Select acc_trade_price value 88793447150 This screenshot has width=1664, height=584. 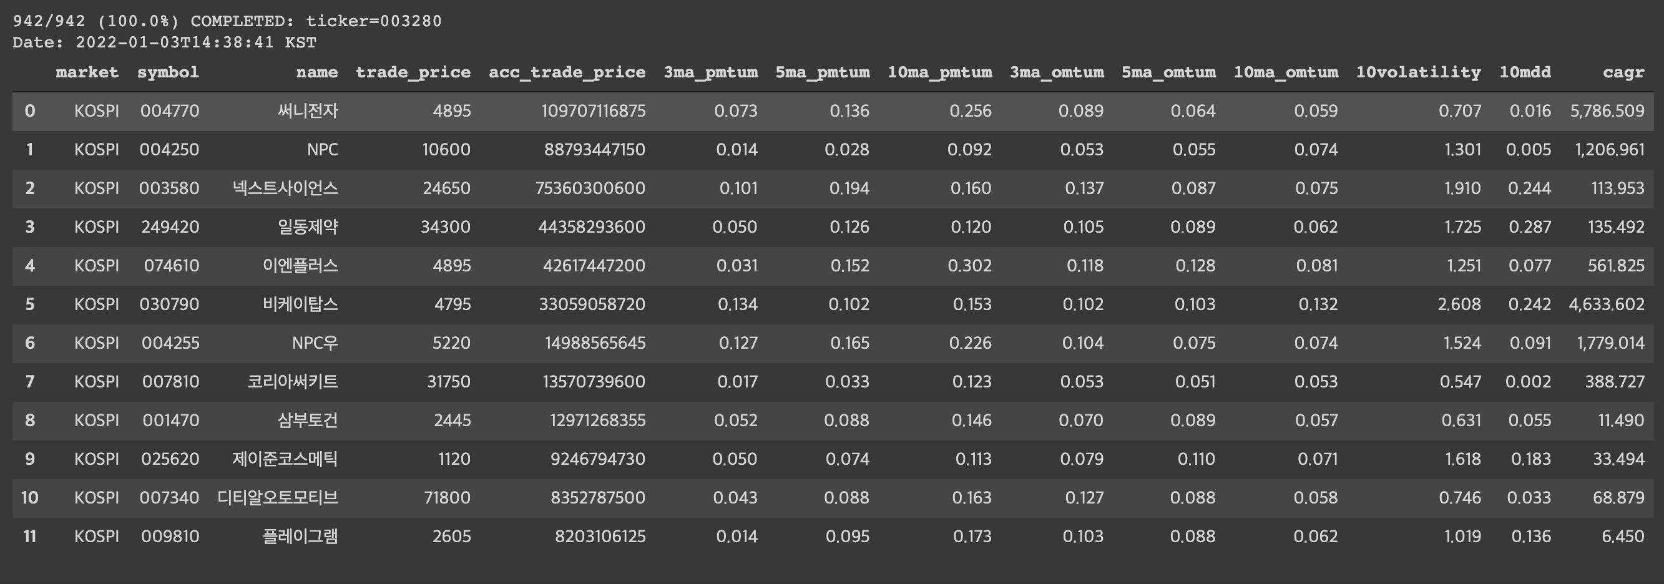595,150
